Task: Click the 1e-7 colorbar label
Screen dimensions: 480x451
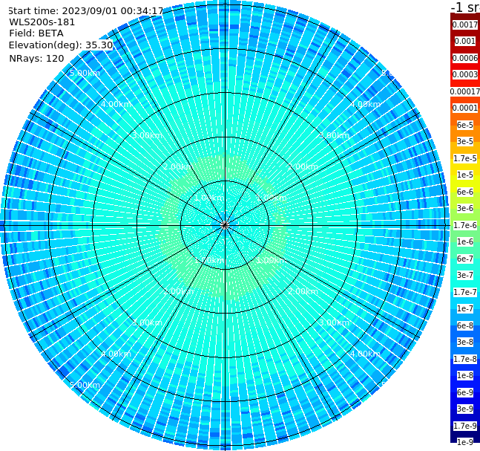Action: pyautogui.click(x=465, y=308)
